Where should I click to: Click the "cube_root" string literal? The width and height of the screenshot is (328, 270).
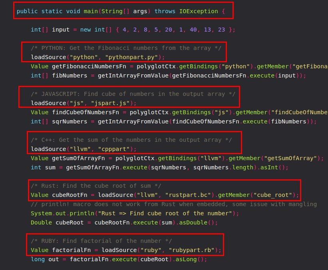coord(272,195)
